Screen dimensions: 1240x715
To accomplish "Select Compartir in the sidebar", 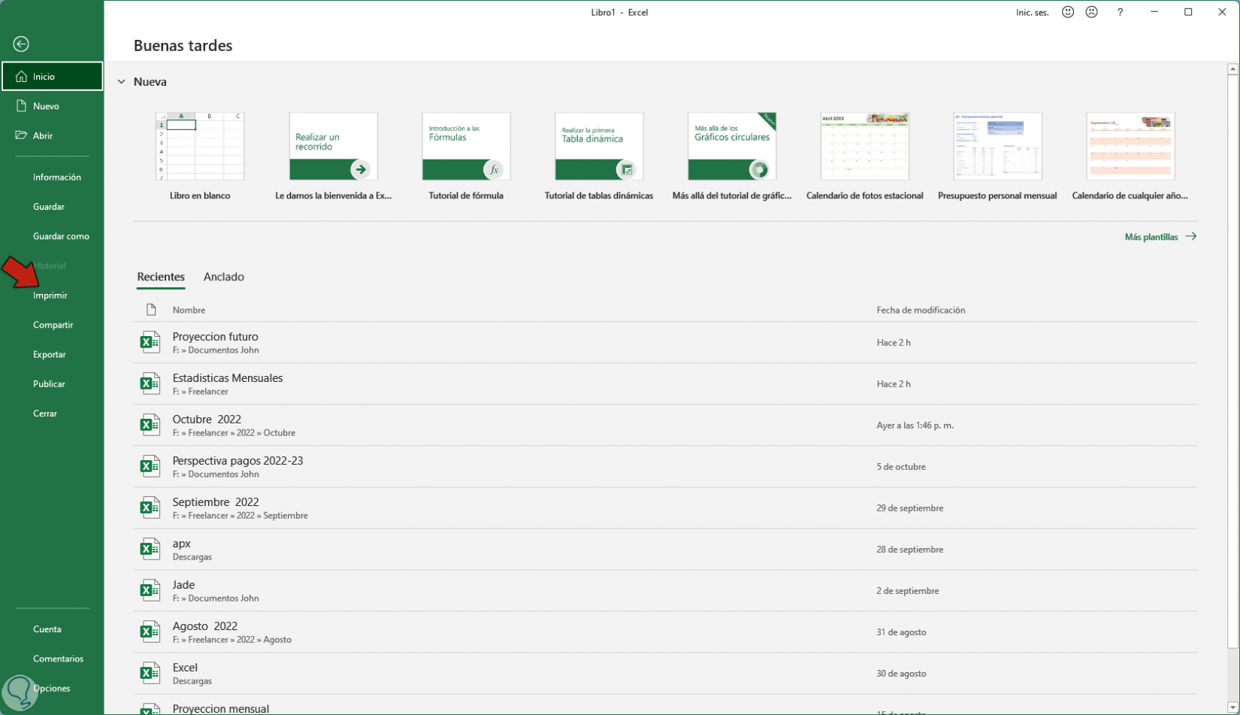I will coord(53,325).
